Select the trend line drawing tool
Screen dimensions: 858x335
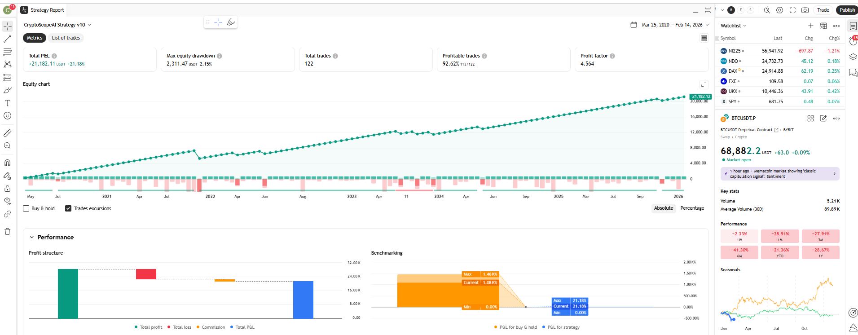pos(8,39)
